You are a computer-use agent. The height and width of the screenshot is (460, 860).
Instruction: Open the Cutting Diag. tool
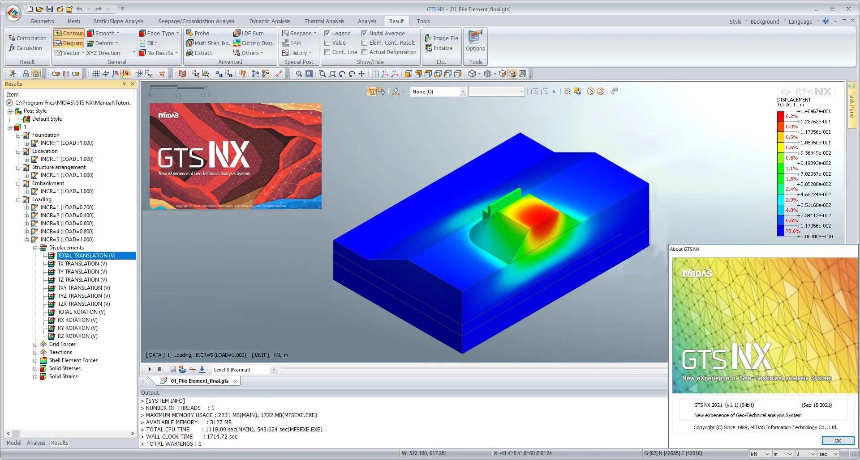(253, 43)
